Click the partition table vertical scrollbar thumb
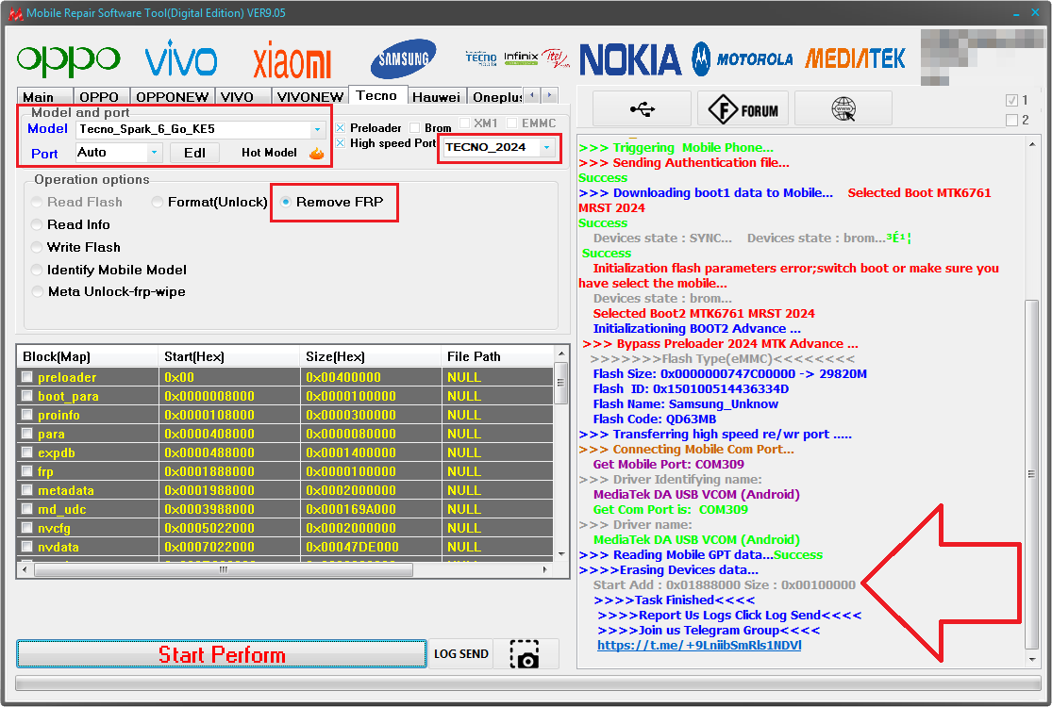 [560, 383]
